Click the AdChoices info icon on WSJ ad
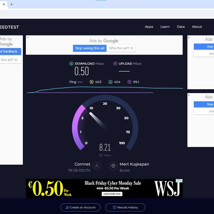The image size is (214, 214). (x=177, y=181)
